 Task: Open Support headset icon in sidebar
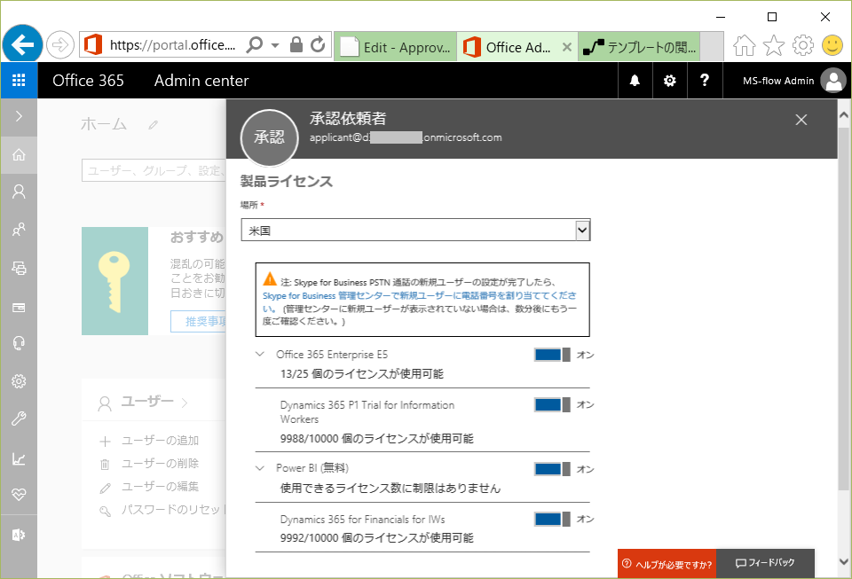pyautogui.click(x=19, y=343)
